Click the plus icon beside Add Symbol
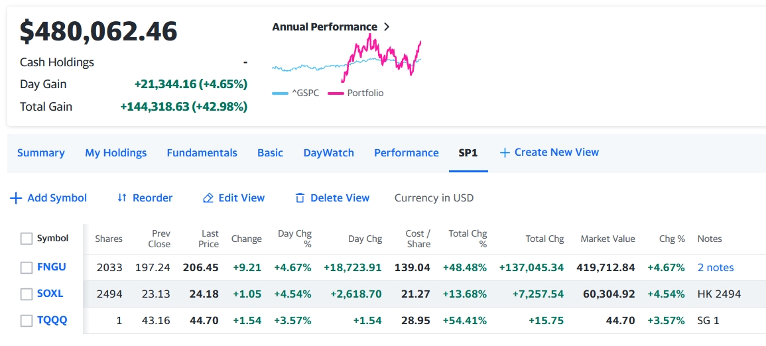766x346 pixels. tap(16, 198)
